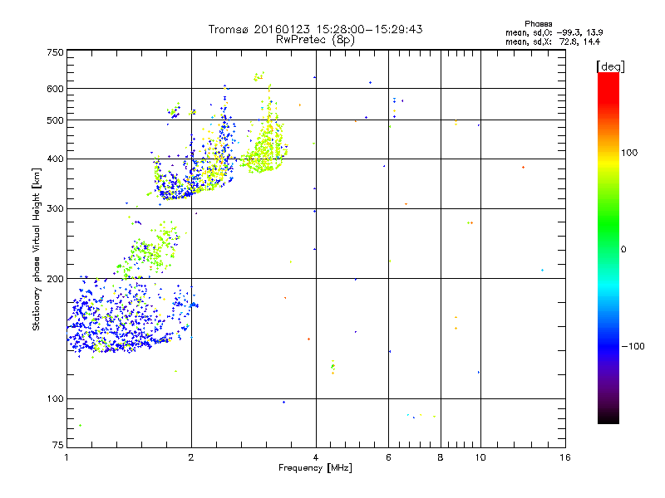The width and height of the screenshot is (665, 498).
Task: Click the y-axis tick label '750'
Action: click(x=55, y=52)
